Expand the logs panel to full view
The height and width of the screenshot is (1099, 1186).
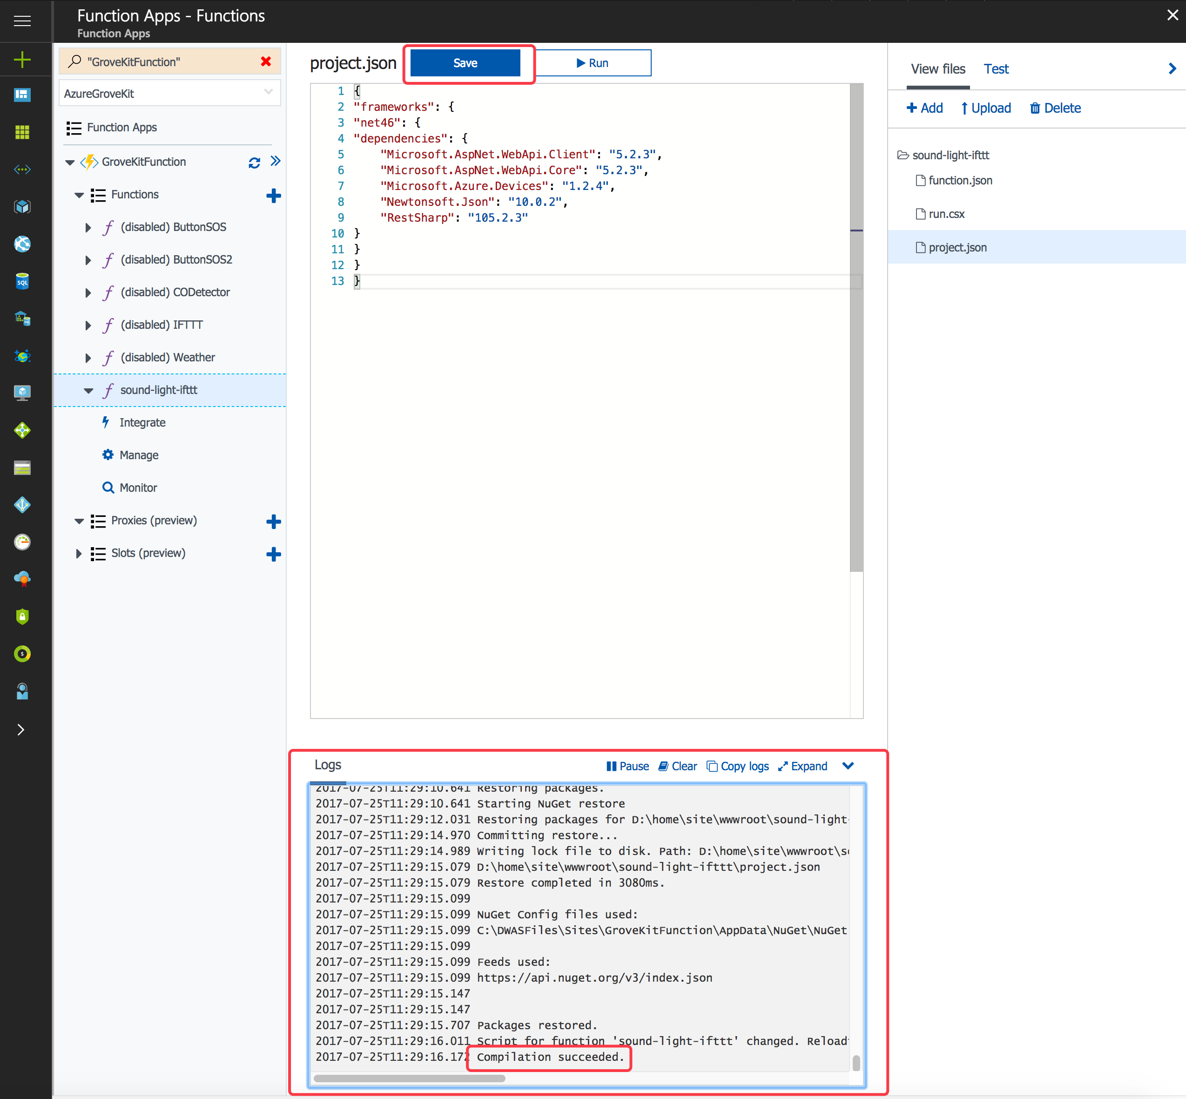[x=802, y=766]
